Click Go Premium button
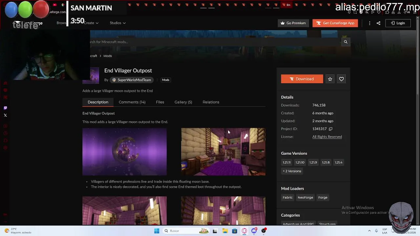 293,23
